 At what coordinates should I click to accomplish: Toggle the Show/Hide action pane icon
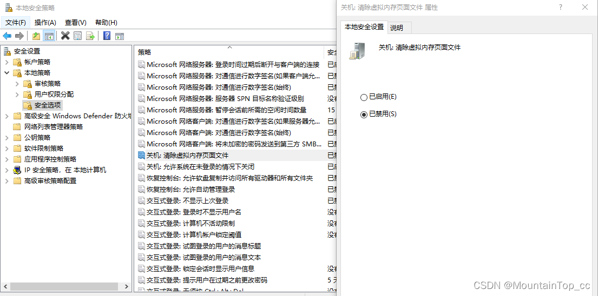pyautogui.click(x=120, y=36)
